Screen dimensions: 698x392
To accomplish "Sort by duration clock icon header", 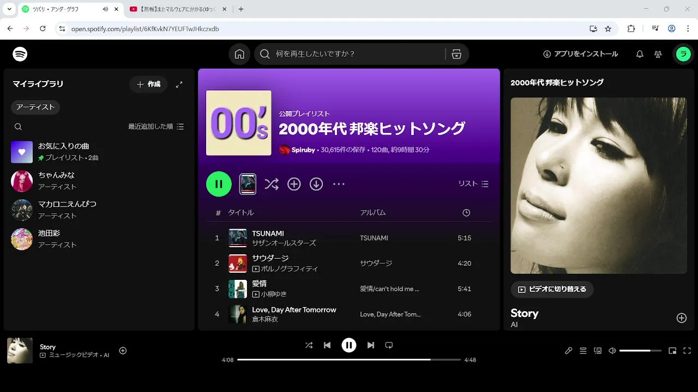I will click(466, 213).
